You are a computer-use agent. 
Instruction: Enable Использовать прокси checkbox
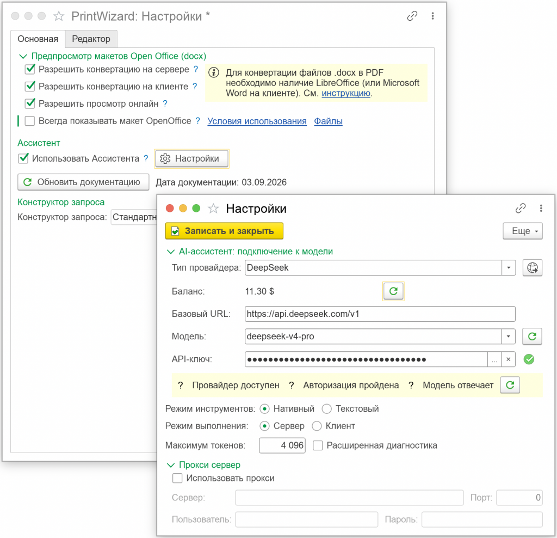[177, 478]
